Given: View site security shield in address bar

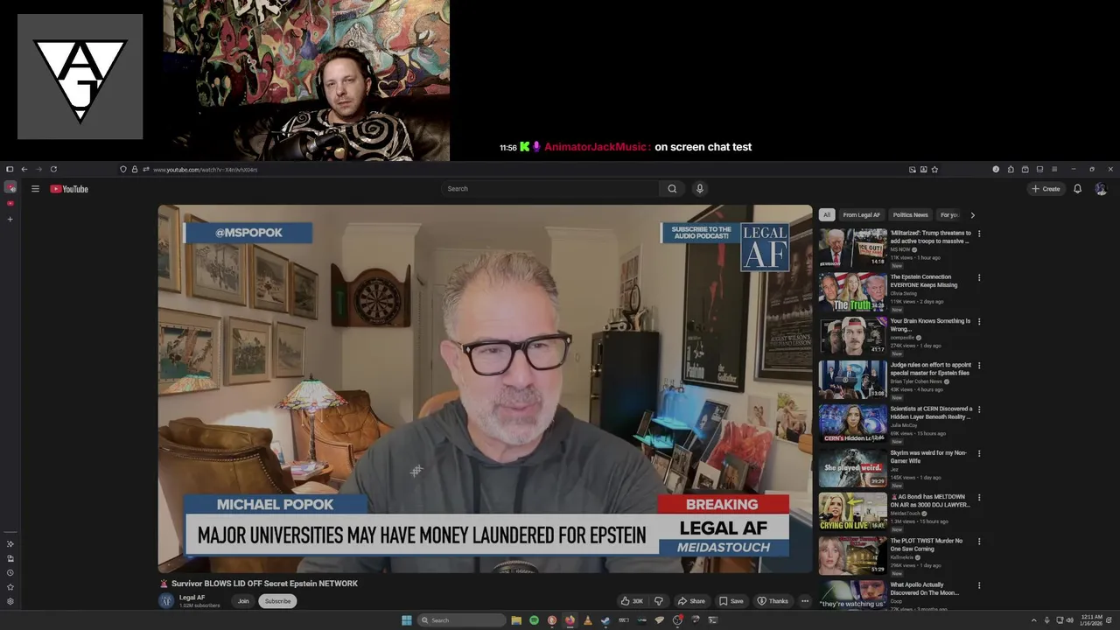Looking at the screenshot, I should coord(123,169).
